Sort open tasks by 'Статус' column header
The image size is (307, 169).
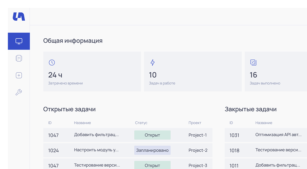click(141, 123)
